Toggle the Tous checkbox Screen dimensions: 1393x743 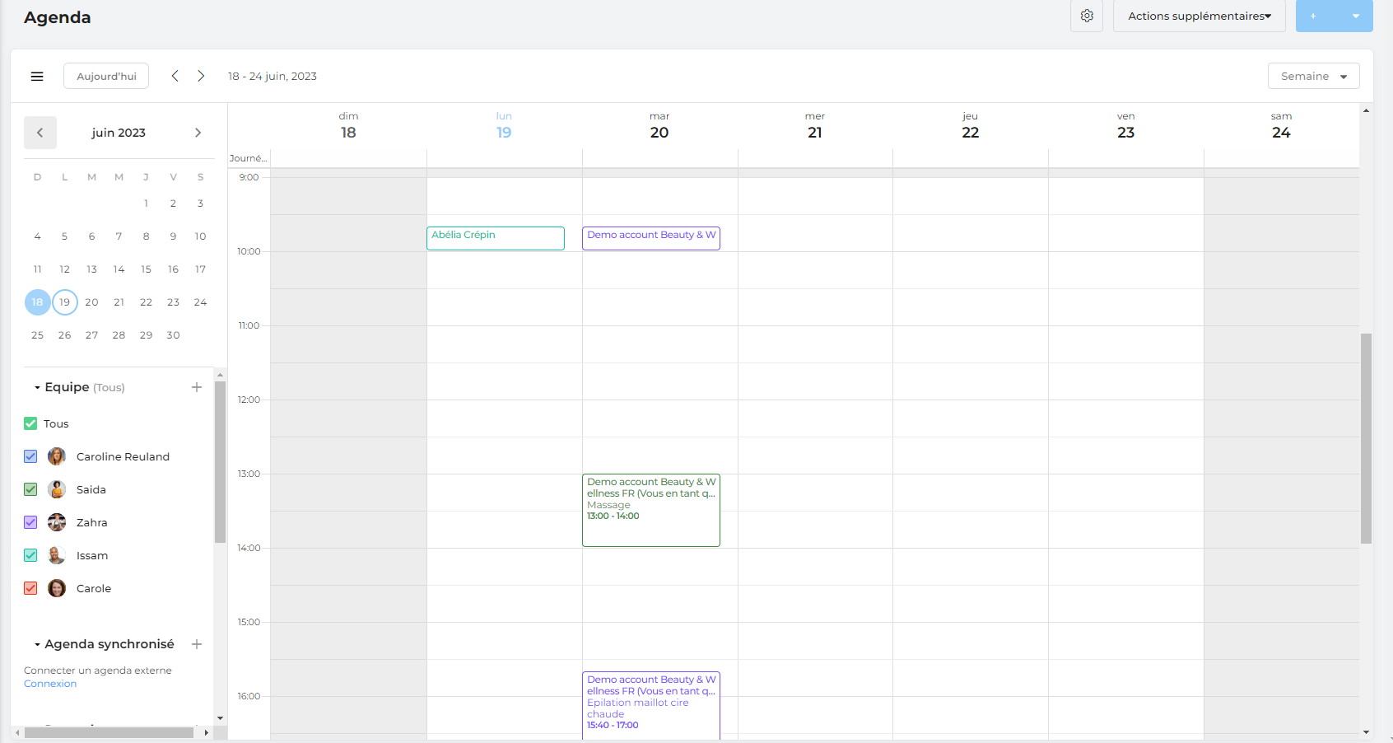tap(30, 423)
